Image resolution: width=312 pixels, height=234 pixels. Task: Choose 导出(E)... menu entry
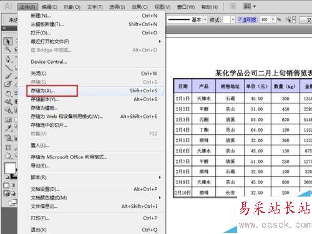point(91,166)
